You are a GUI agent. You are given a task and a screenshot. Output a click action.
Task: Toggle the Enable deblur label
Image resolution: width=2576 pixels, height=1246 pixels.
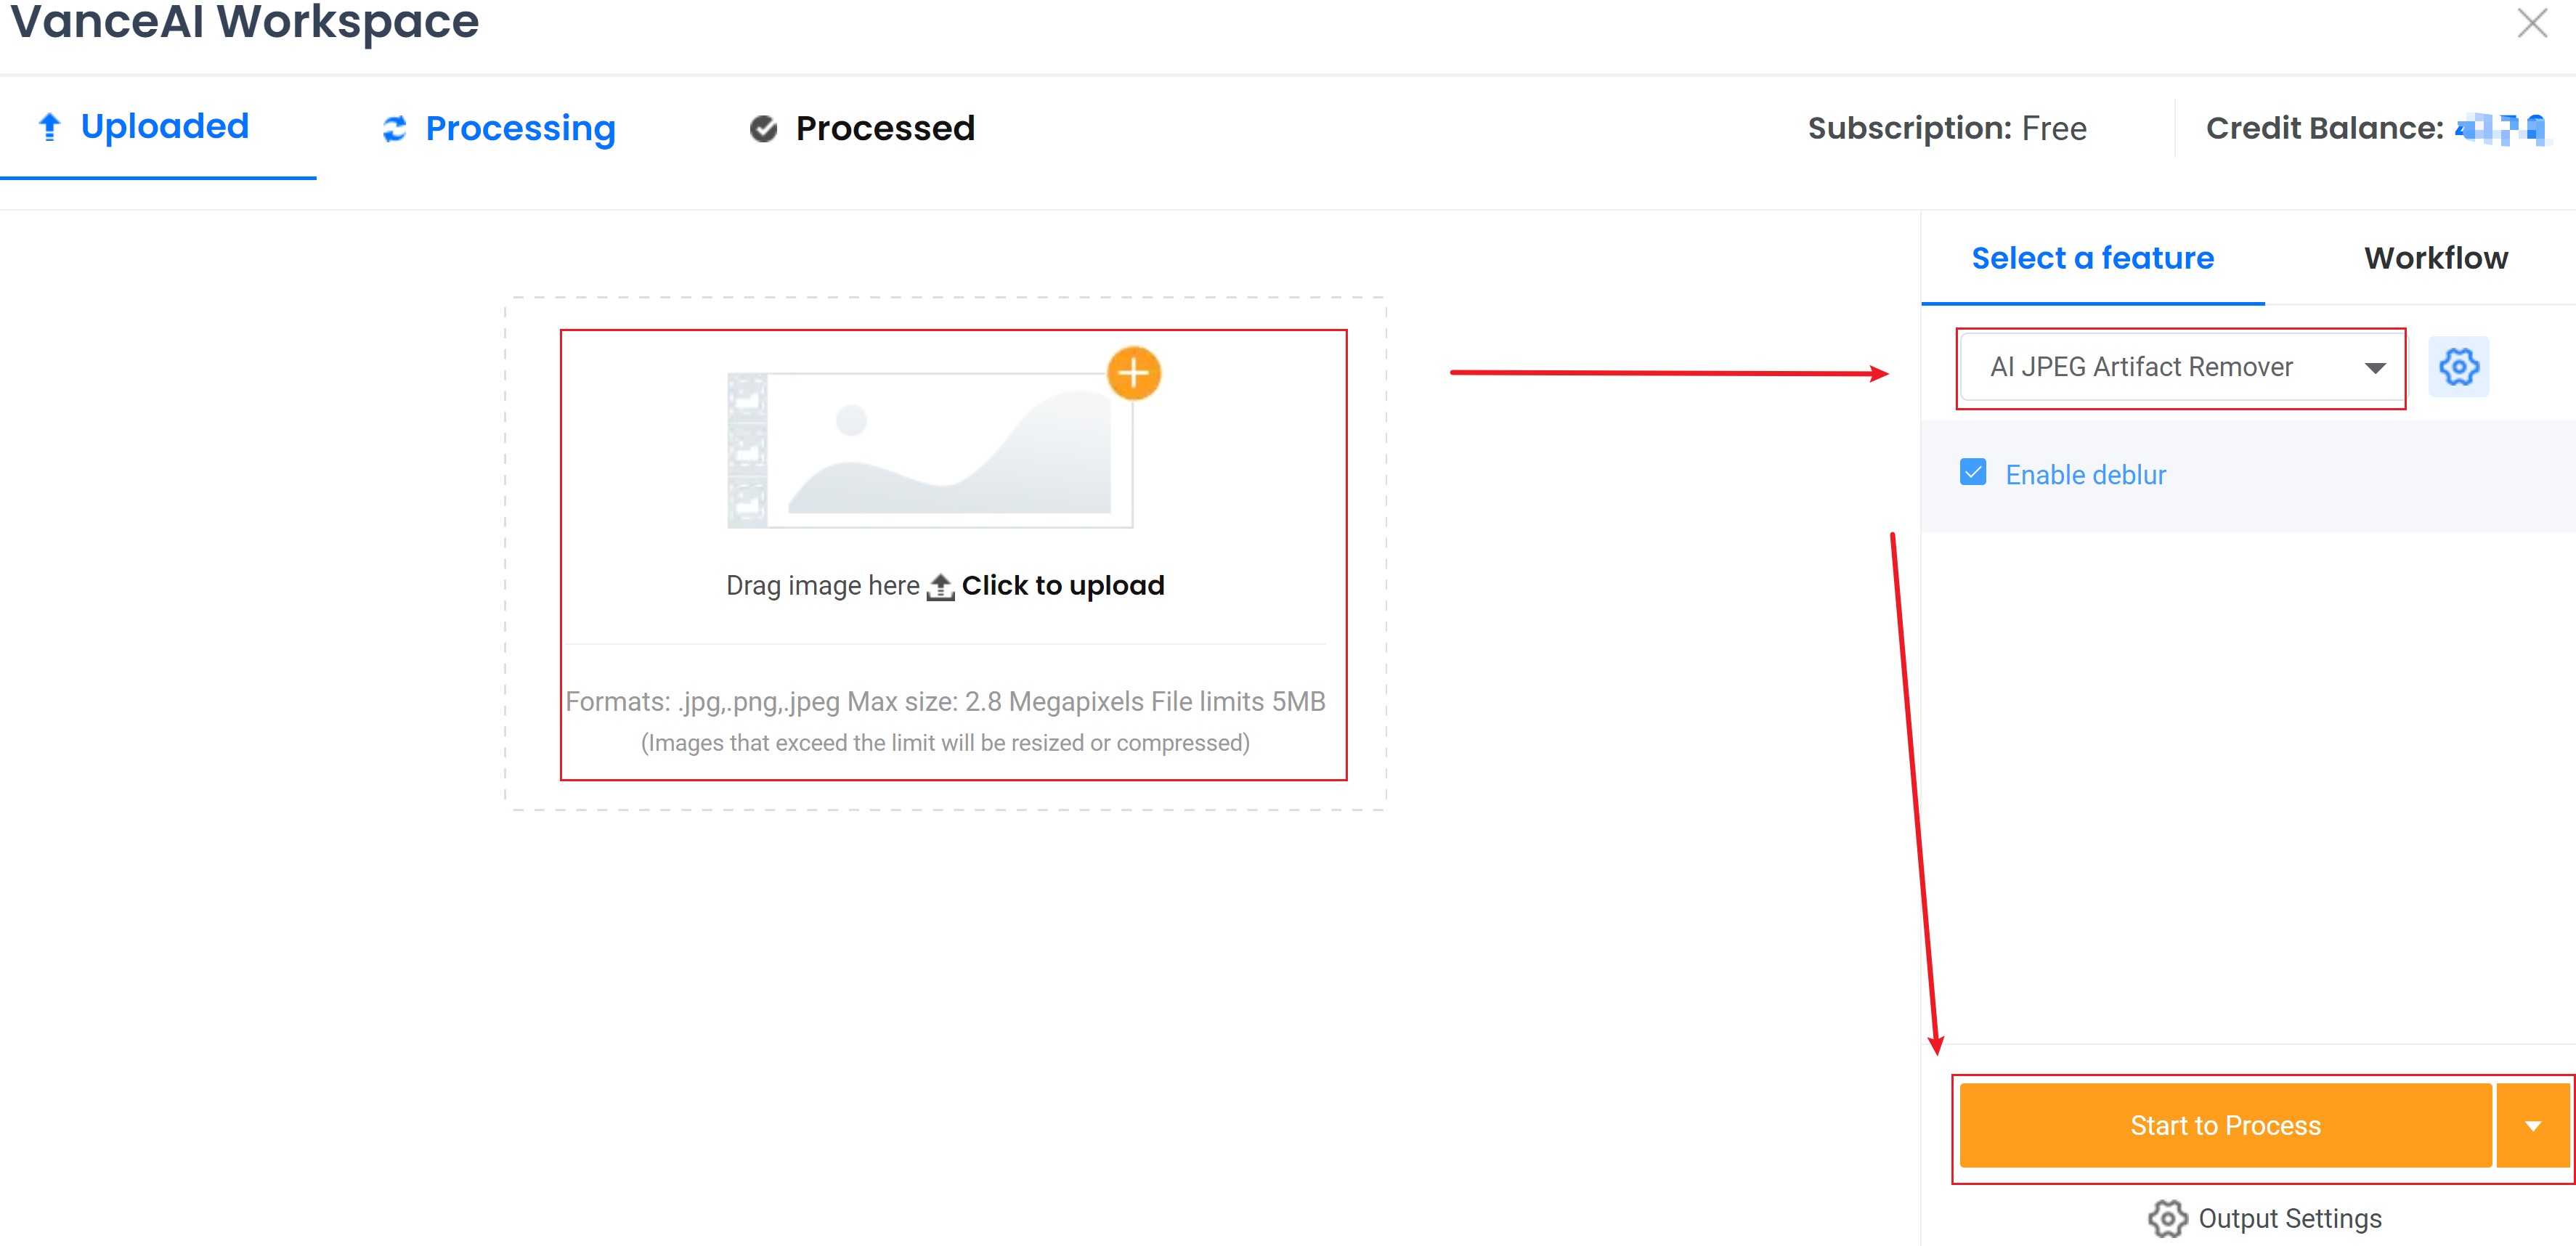(2086, 475)
